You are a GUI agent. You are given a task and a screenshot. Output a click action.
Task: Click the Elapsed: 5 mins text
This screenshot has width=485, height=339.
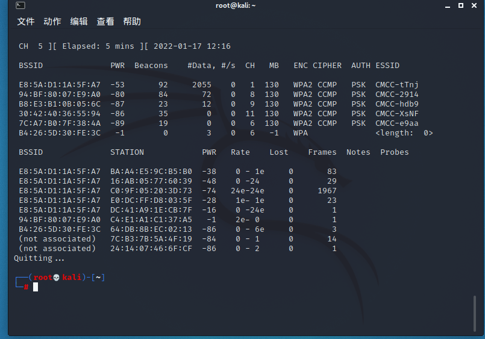[x=98, y=46]
